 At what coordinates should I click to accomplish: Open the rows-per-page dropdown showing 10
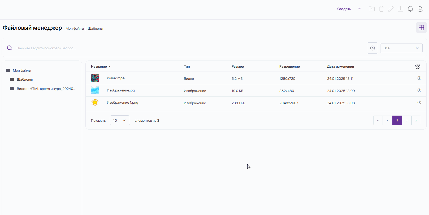click(120, 120)
